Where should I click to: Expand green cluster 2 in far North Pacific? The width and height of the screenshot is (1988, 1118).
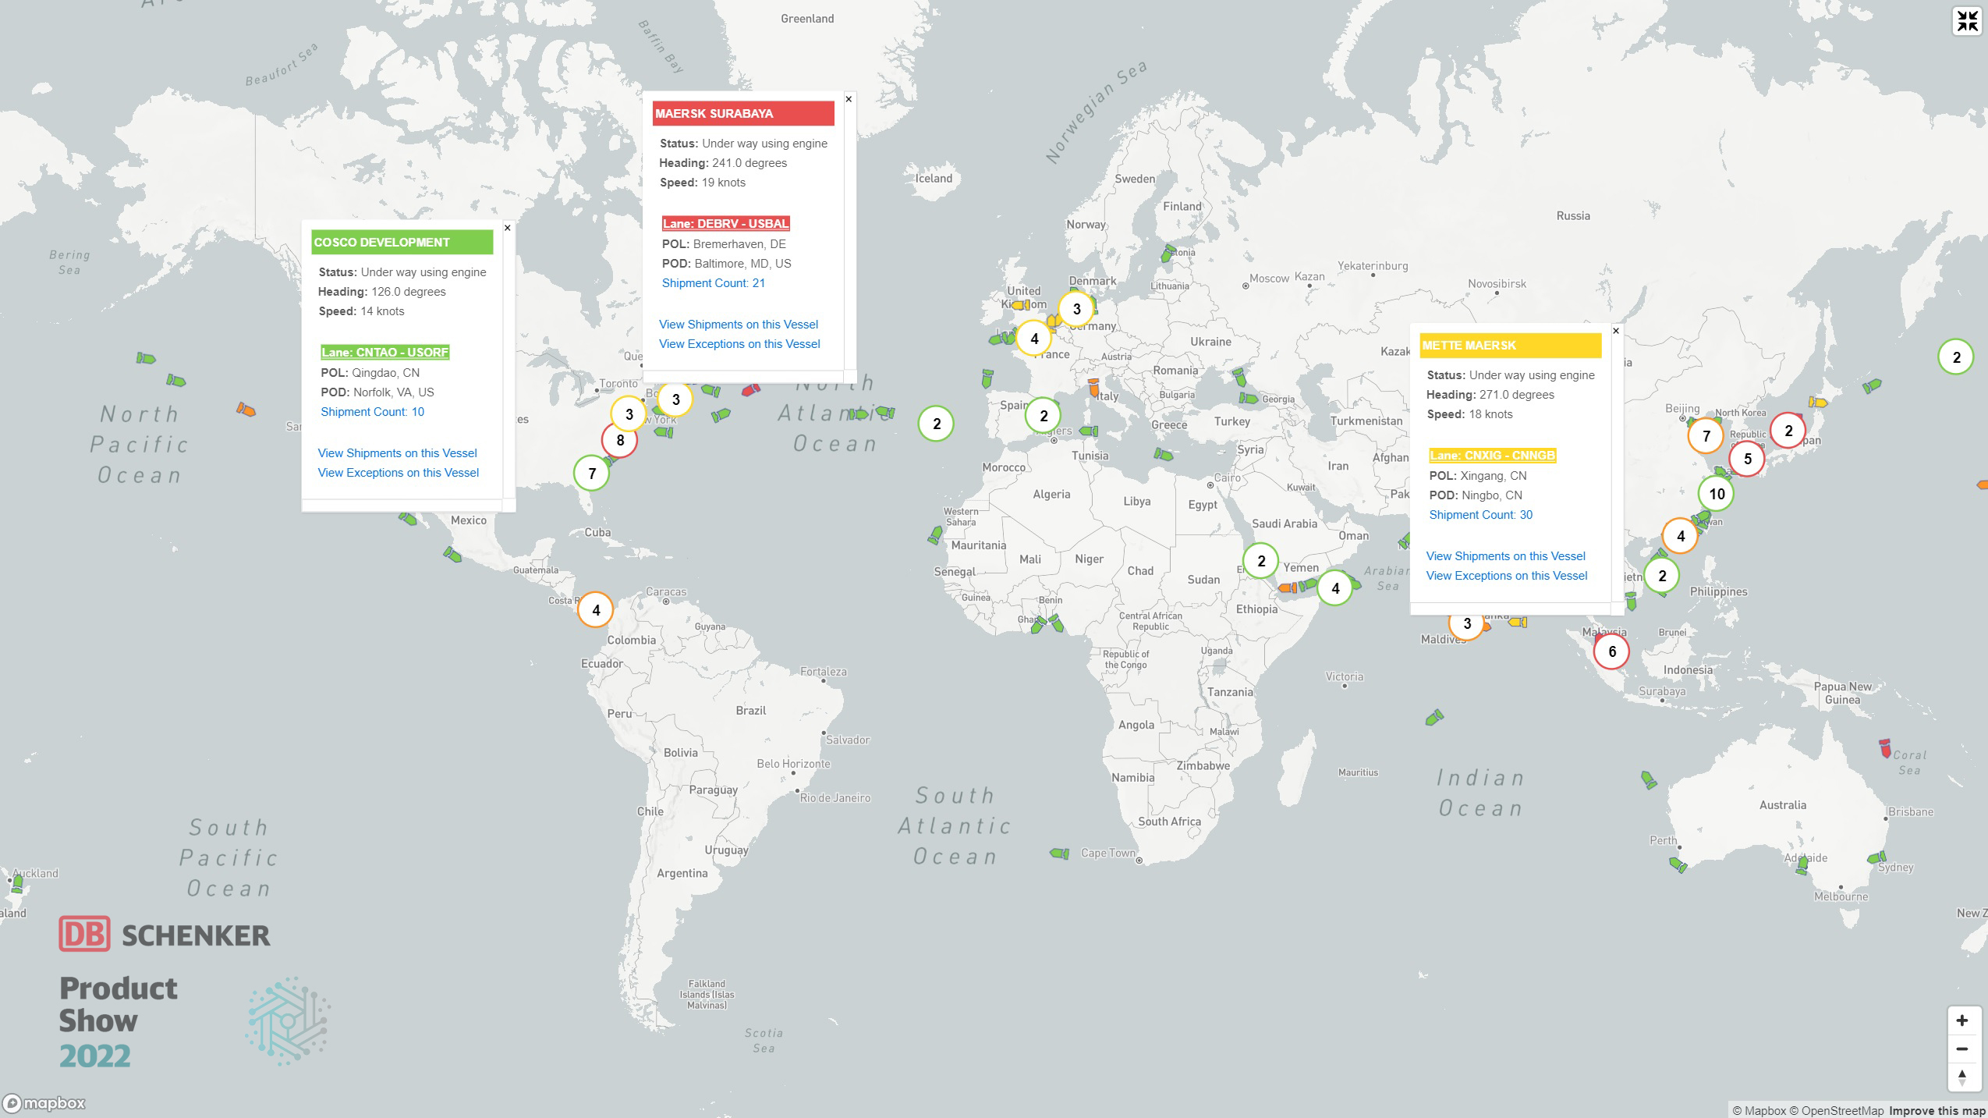pyautogui.click(x=1956, y=357)
